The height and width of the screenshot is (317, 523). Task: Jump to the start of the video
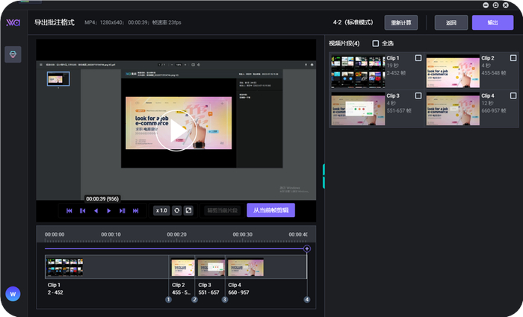tap(69, 210)
